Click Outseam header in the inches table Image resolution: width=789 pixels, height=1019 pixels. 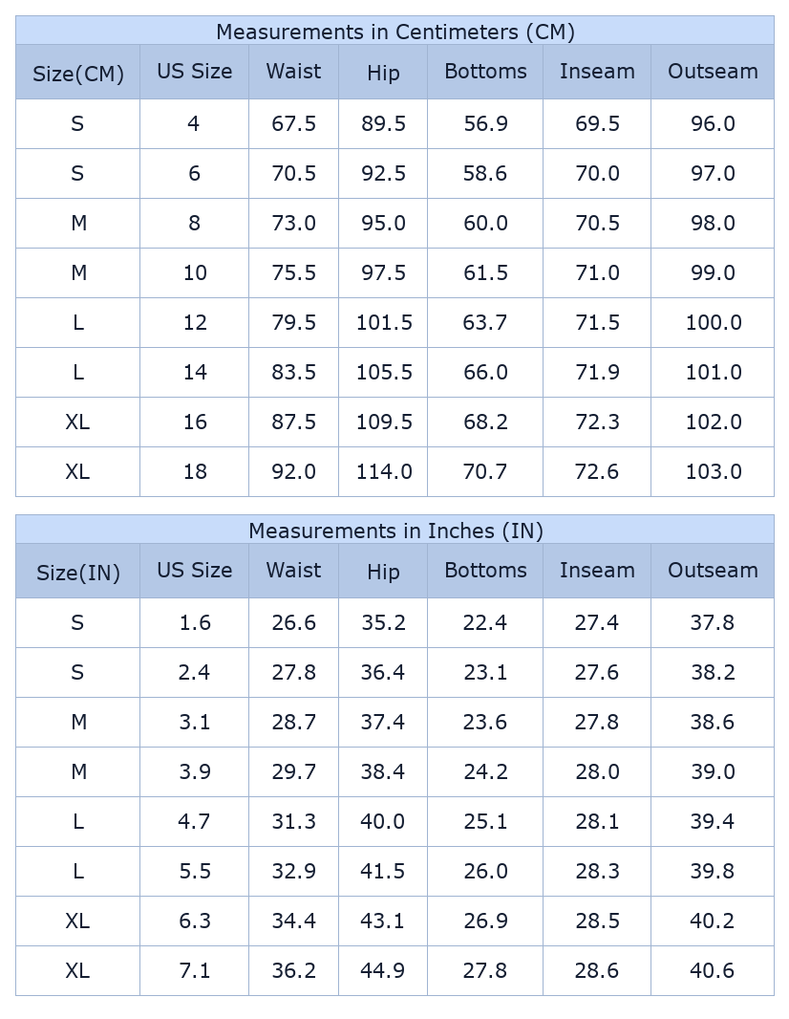713,571
